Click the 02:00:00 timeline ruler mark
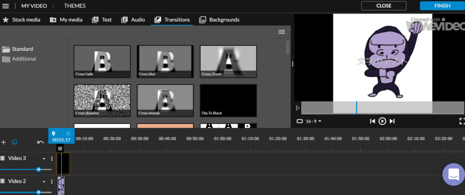The height and width of the screenshot is (195, 465). [388, 139]
